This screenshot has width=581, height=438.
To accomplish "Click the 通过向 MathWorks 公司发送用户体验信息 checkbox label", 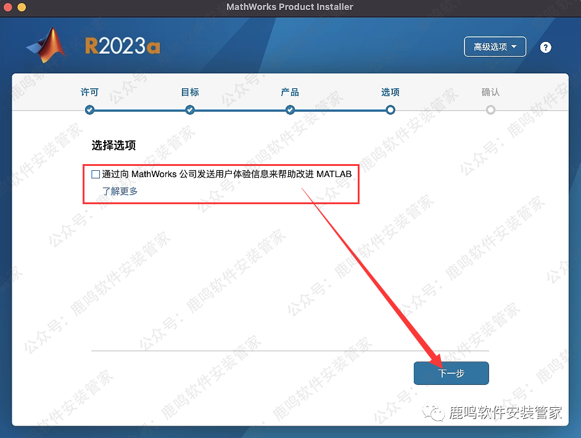I will click(226, 175).
